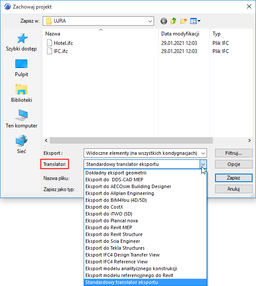The width and height of the screenshot is (256, 286).
Task: Choose Eksport do Plancal nova
Action: click(x=145, y=221)
